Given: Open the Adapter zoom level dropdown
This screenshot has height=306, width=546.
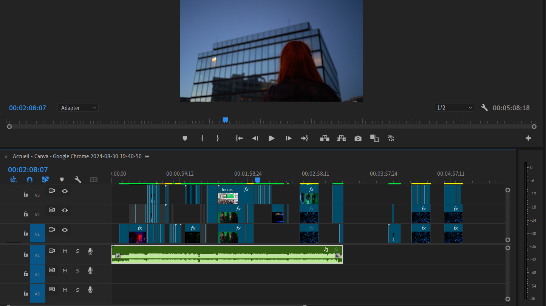Looking at the screenshot, I should pos(78,108).
